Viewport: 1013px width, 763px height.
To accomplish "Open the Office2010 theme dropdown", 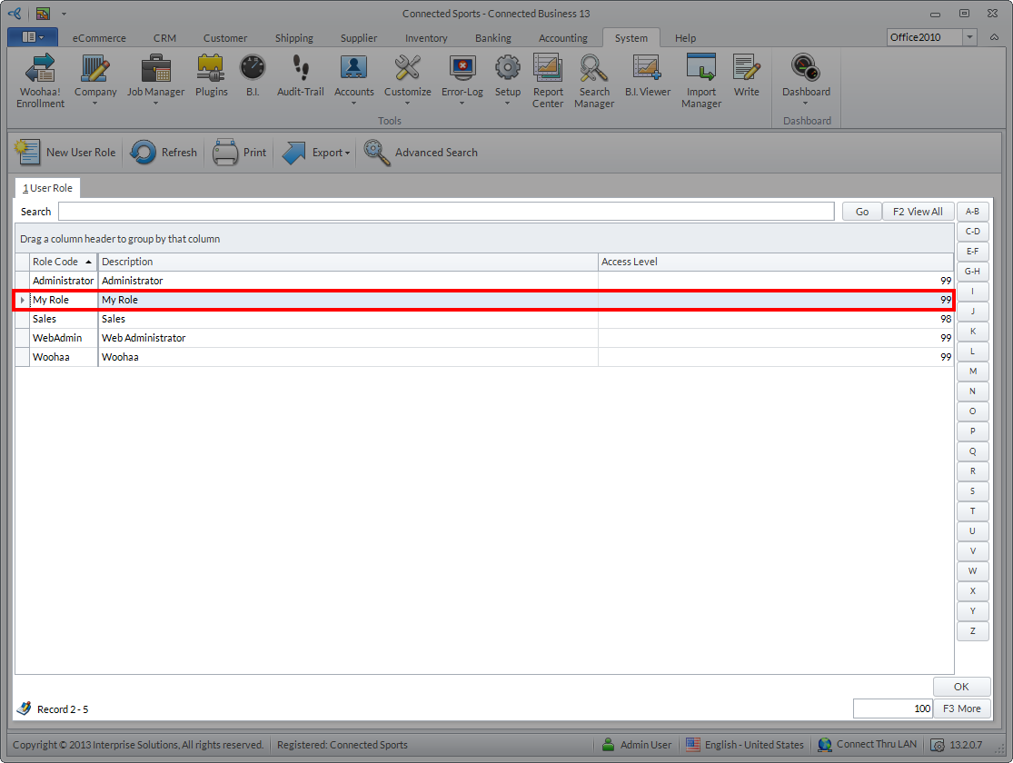I will (969, 37).
